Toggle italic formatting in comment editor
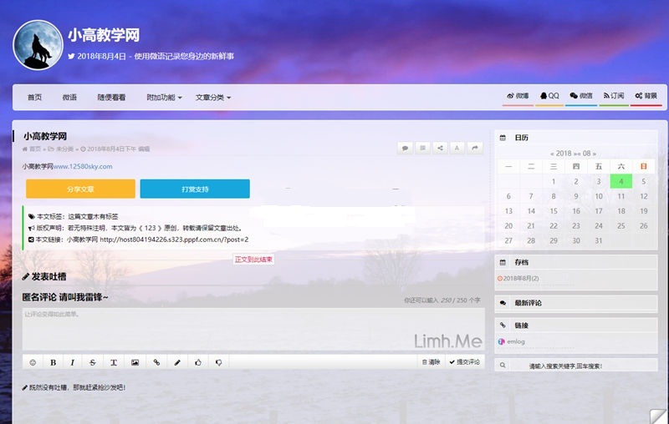The width and height of the screenshot is (669, 424). point(73,362)
